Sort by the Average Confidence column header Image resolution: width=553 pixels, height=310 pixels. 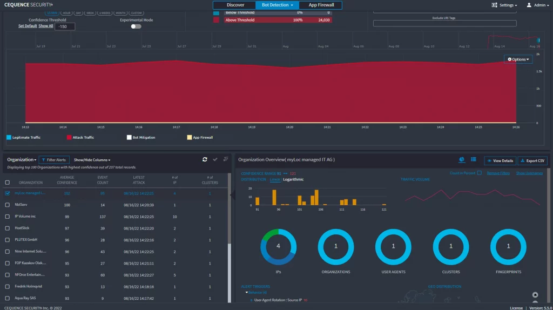67,180
